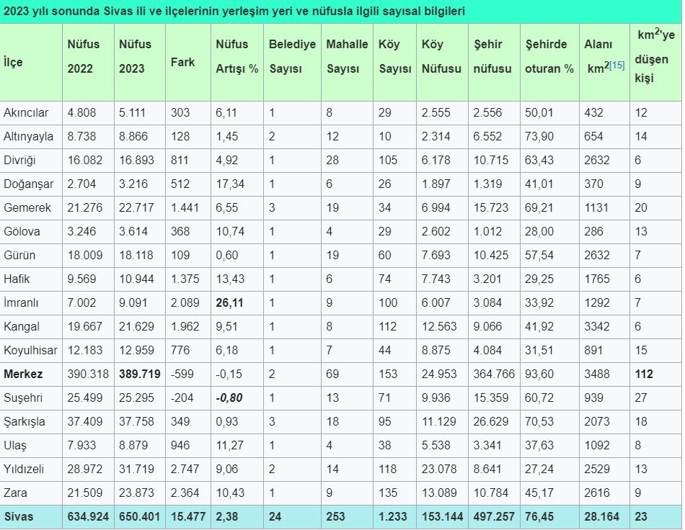Click the Suşehri -0,80 growth cell
The image size is (685, 530).
click(230, 397)
